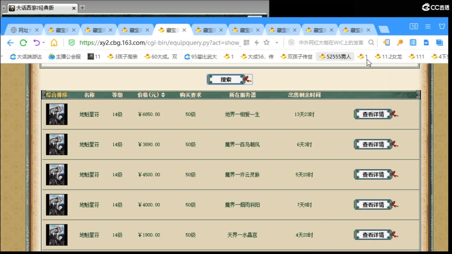Click item thumbnail in 地界一相爱一生 row
The height and width of the screenshot is (254, 452).
(x=56, y=114)
